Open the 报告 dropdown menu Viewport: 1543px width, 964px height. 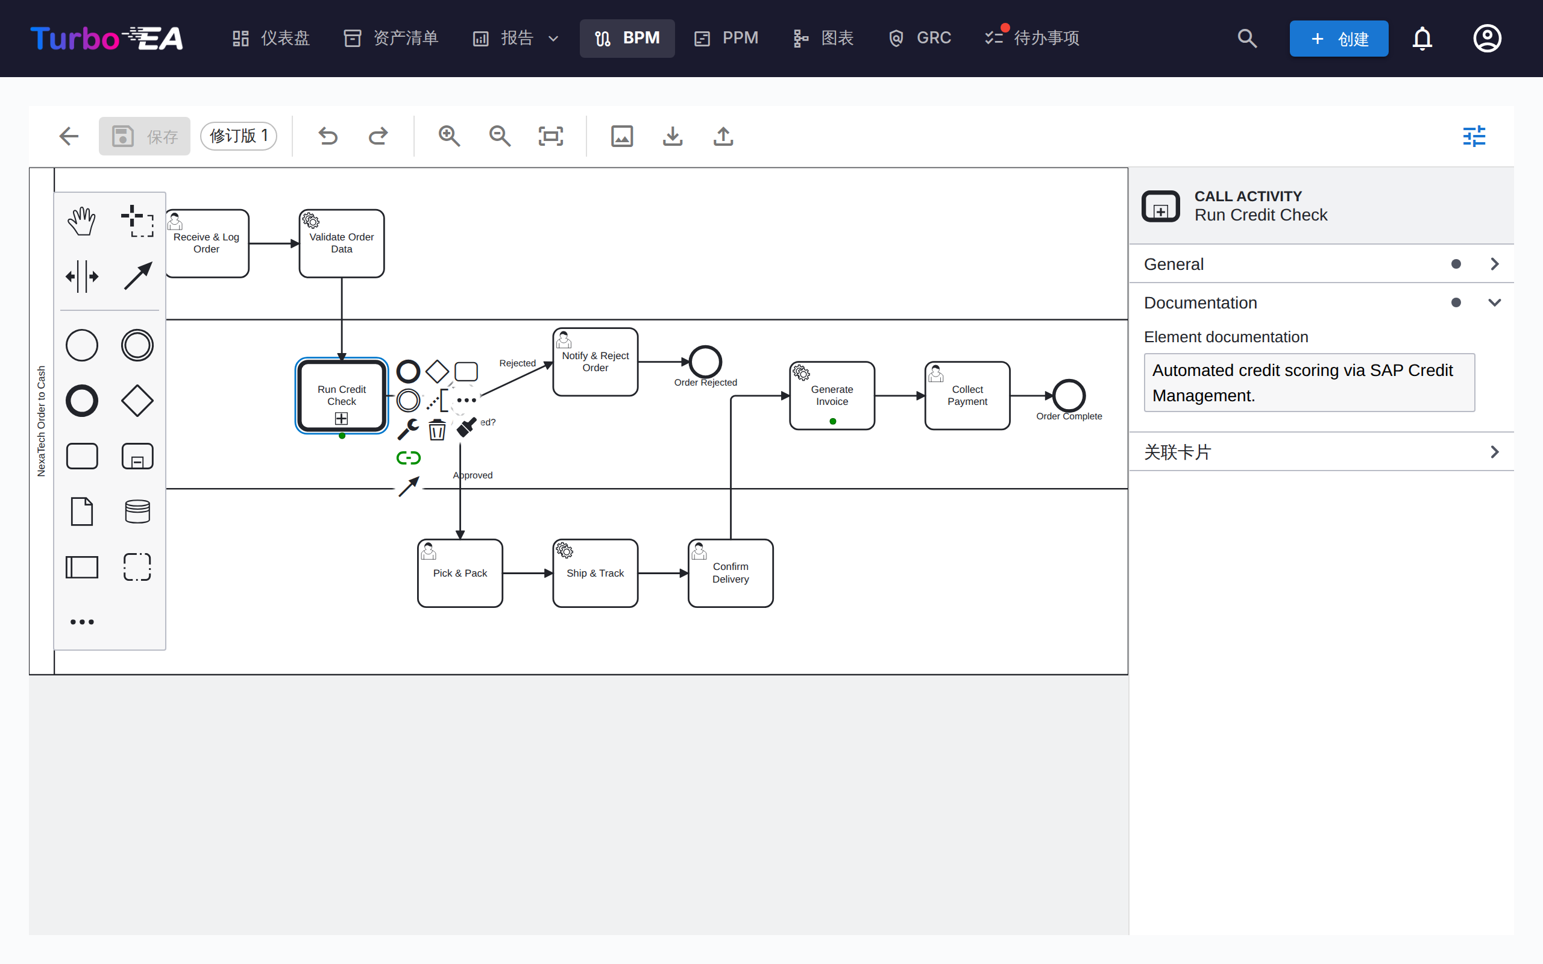[x=516, y=38]
